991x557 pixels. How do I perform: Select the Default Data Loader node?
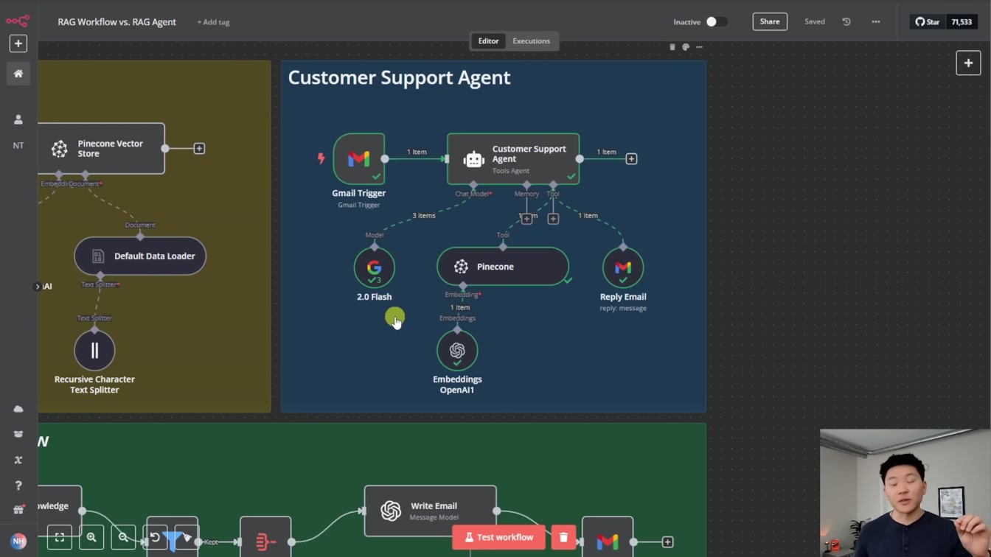[140, 256]
